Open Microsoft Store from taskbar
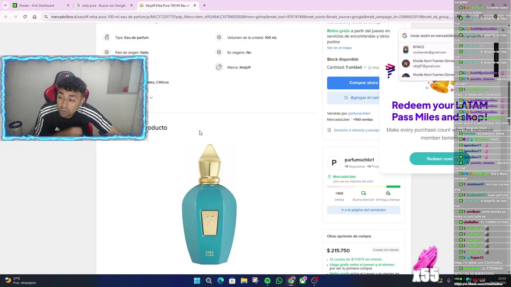This screenshot has height=287, width=511. (232, 281)
